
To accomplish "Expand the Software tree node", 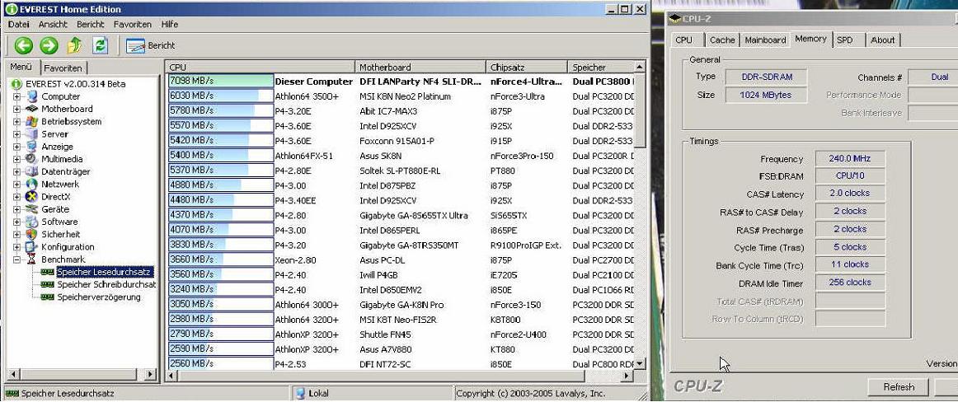I will point(16,222).
